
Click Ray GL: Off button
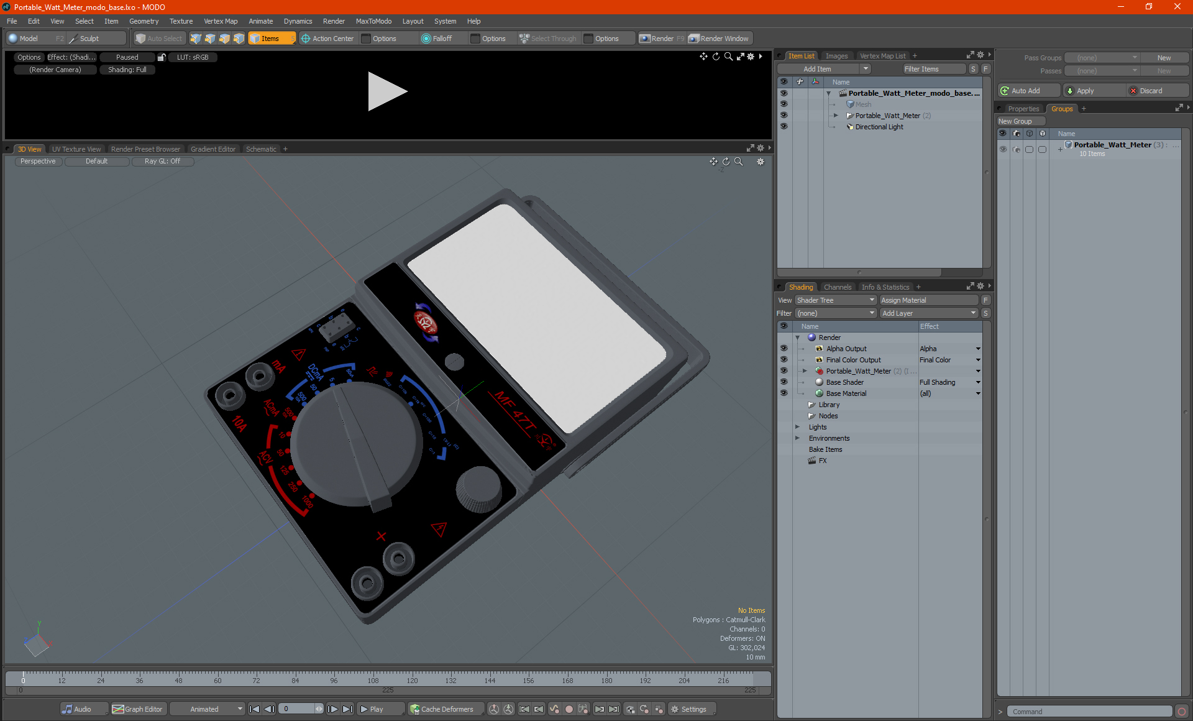[x=163, y=162]
